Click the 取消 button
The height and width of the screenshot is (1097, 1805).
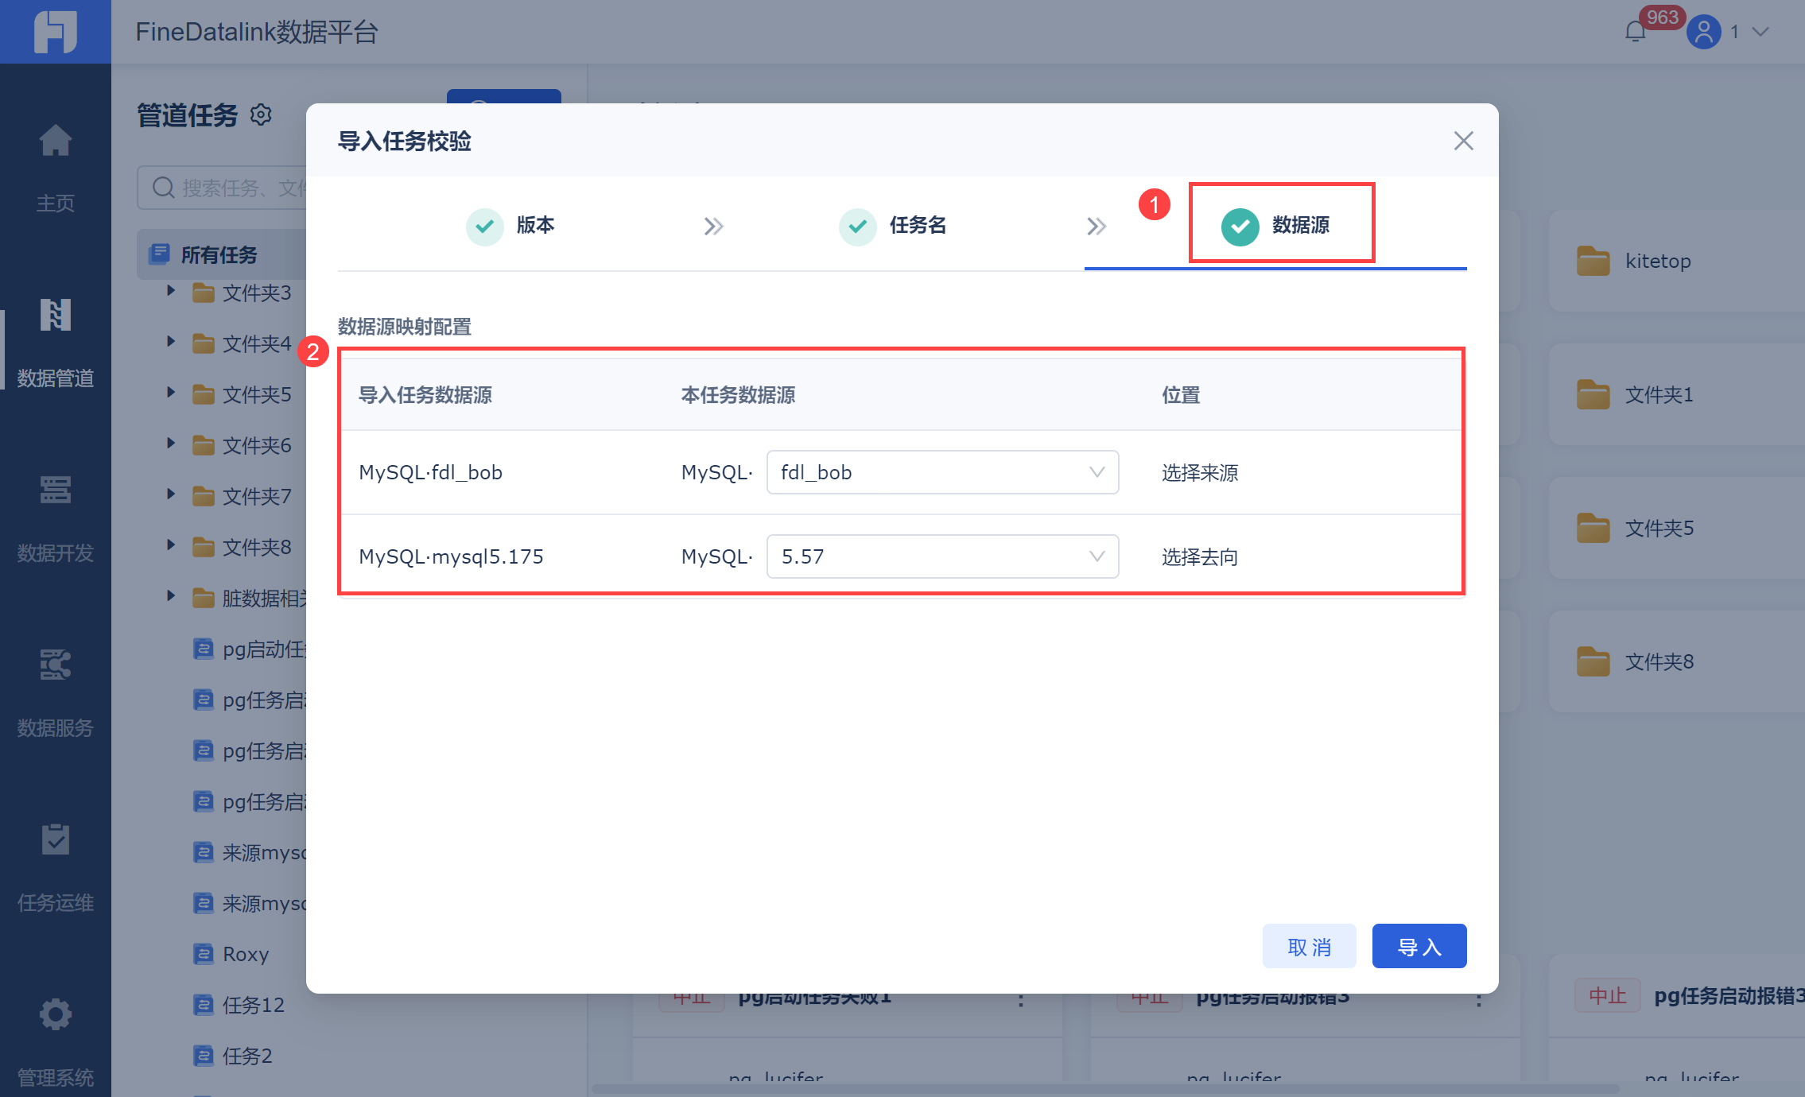[x=1309, y=946]
